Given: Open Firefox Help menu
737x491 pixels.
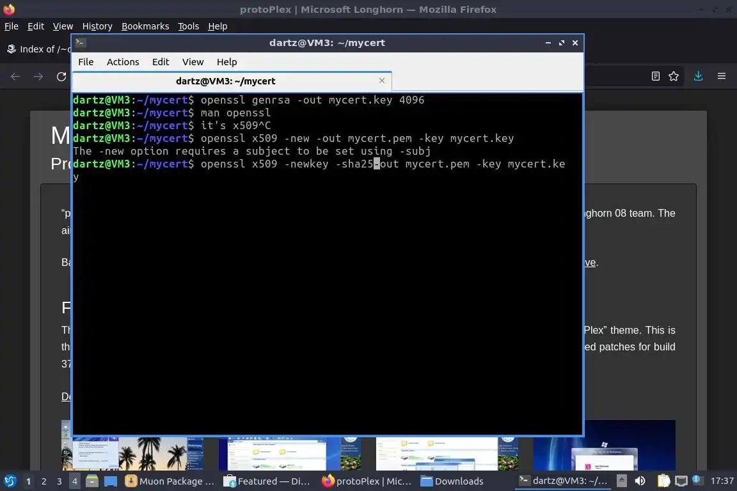Looking at the screenshot, I should [x=218, y=26].
